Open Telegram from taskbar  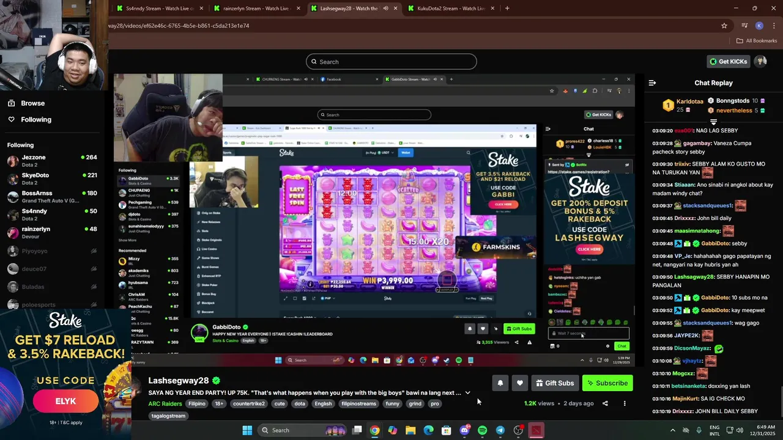point(500,430)
